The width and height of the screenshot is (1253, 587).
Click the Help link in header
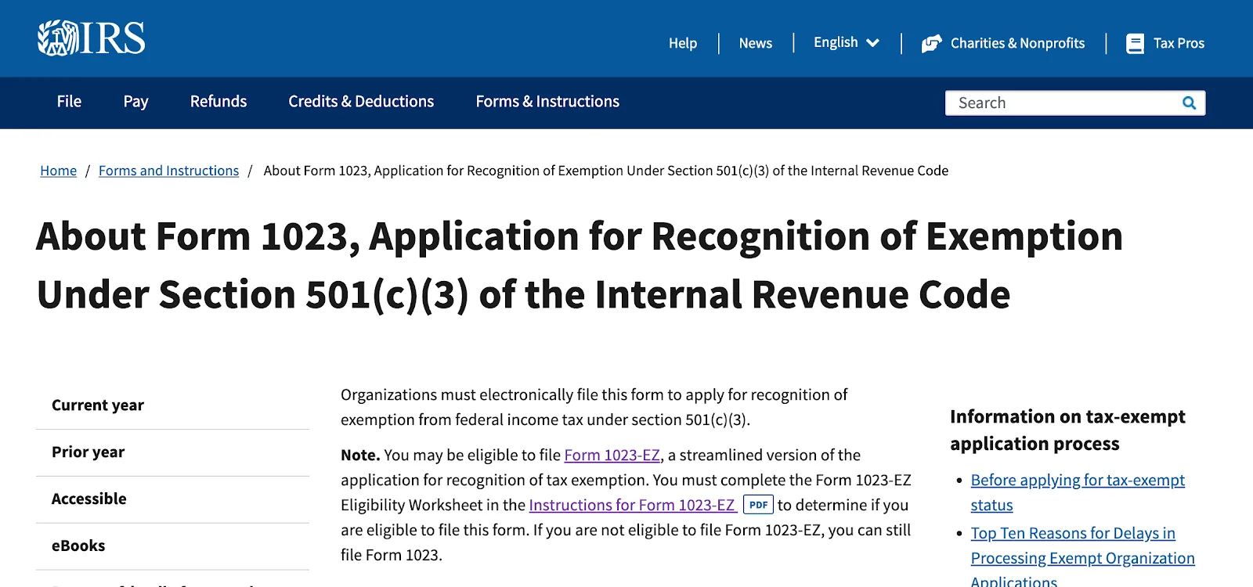point(683,44)
